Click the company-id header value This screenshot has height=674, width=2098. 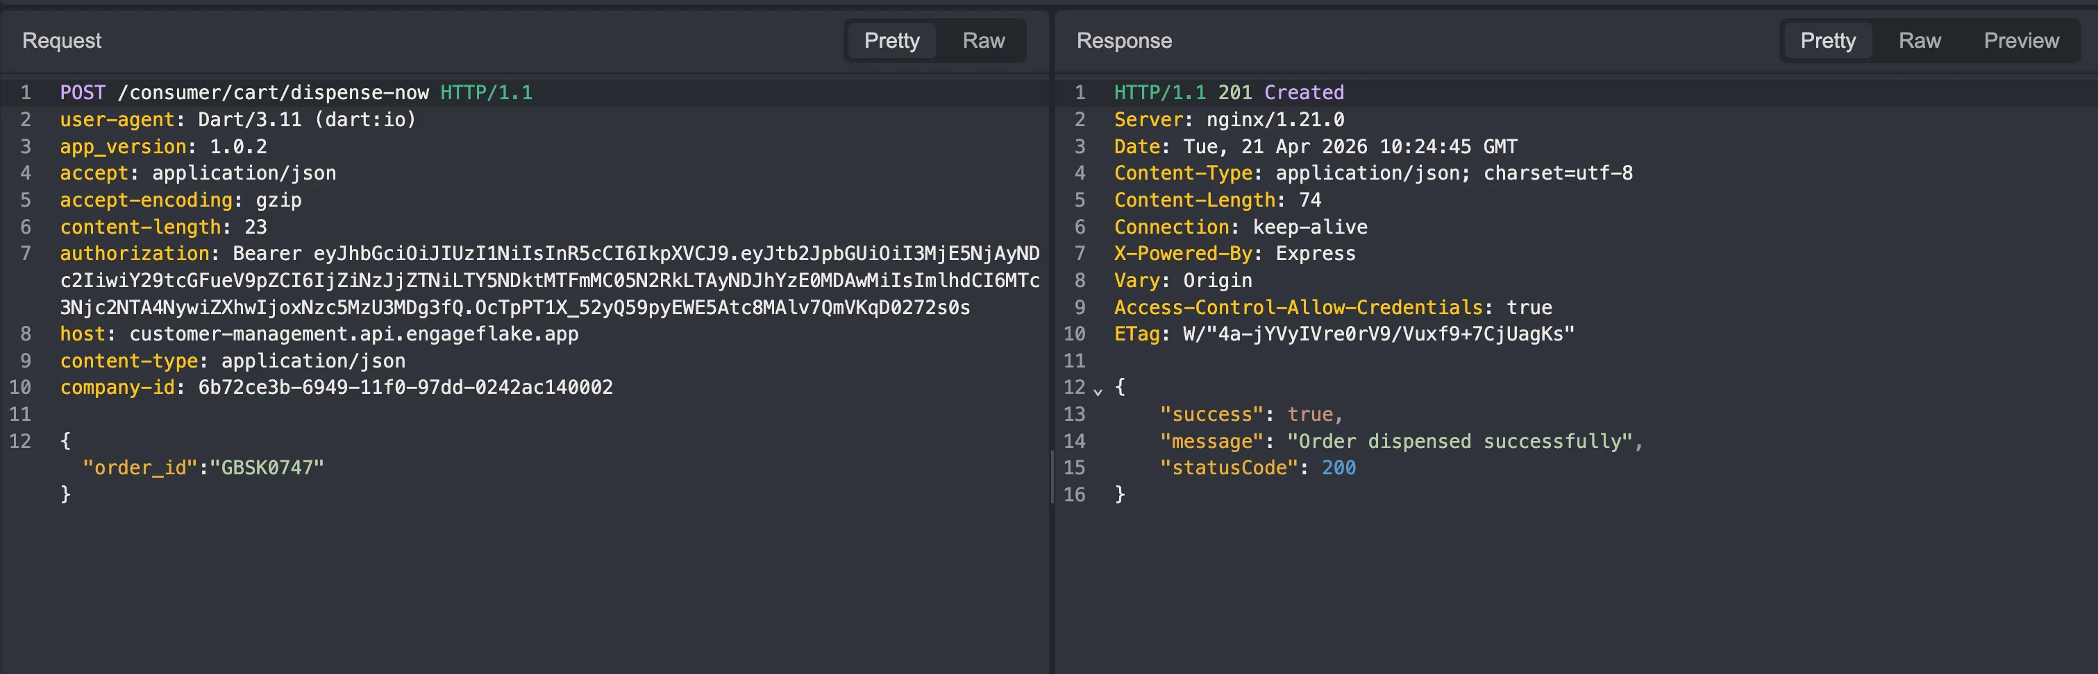click(x=405, y=388)
